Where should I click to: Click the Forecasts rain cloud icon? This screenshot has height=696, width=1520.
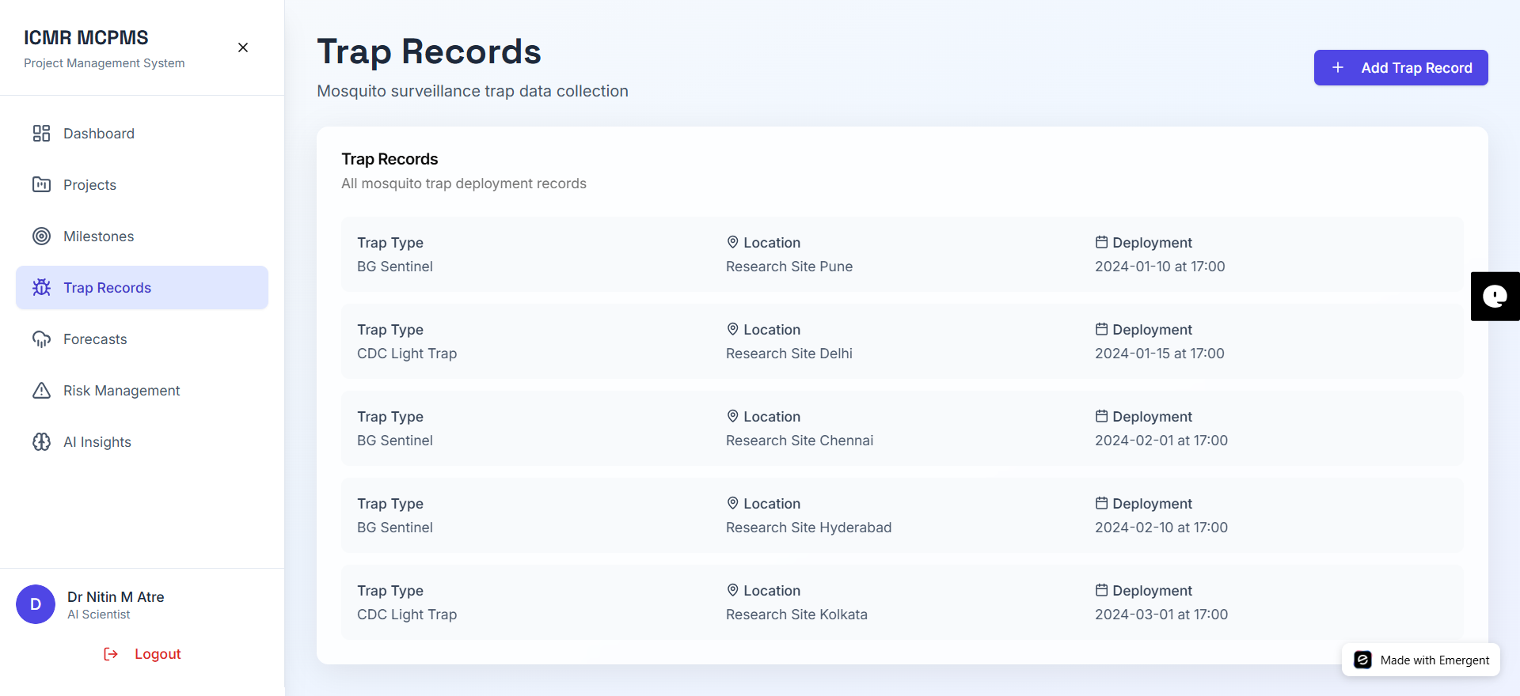coord(41,339)
